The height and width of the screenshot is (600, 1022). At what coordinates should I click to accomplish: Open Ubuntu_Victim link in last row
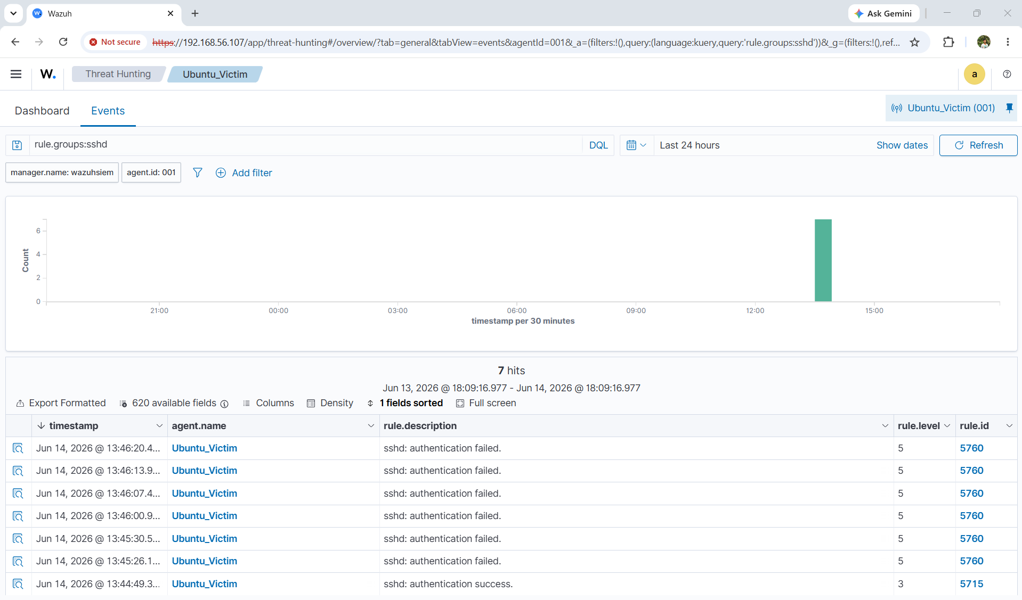(x=205, y=584)
